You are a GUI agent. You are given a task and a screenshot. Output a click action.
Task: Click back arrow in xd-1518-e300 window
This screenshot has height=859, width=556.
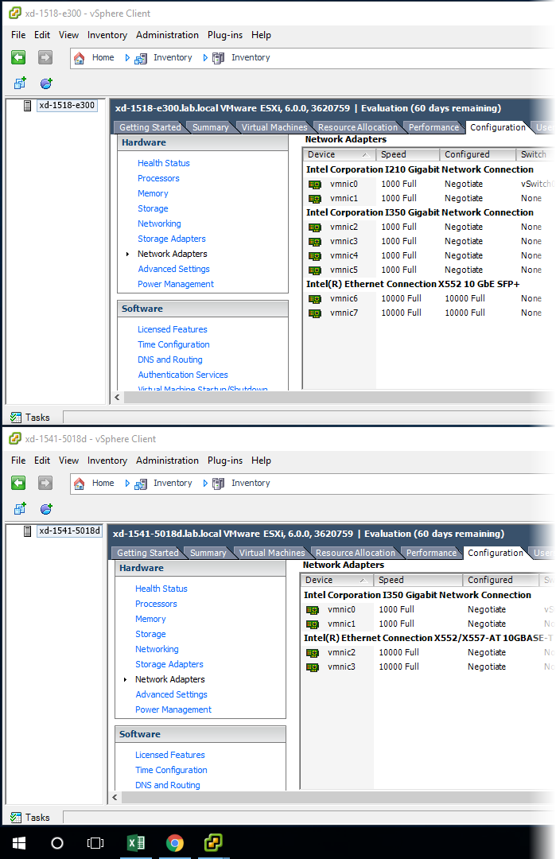point(18,57)
